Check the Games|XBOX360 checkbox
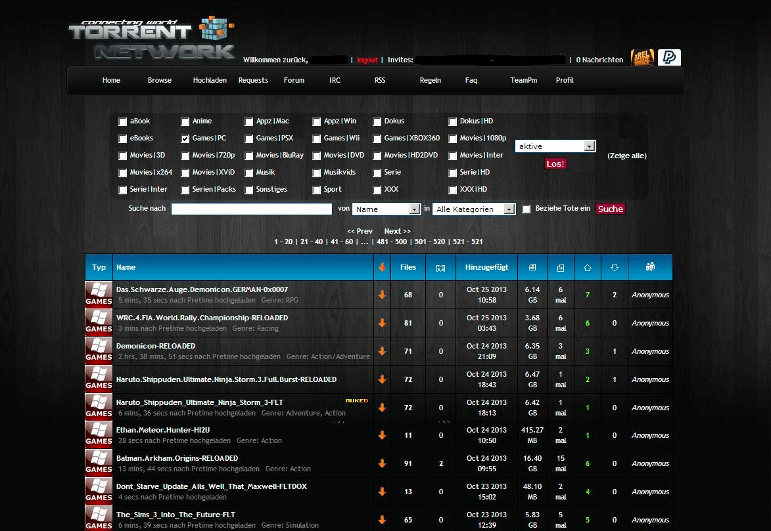The height and width of the screenshot is (531, 771). (377, 138)
